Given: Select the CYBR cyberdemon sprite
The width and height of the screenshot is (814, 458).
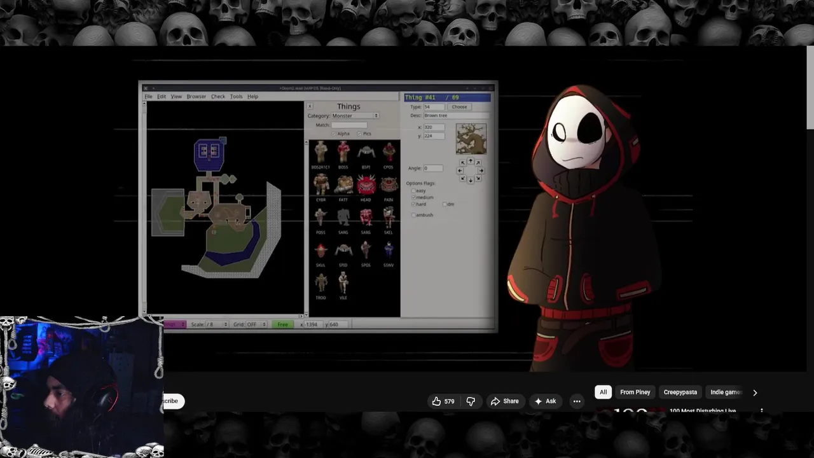Looking at the screenshot, I should tap(321, 184).
